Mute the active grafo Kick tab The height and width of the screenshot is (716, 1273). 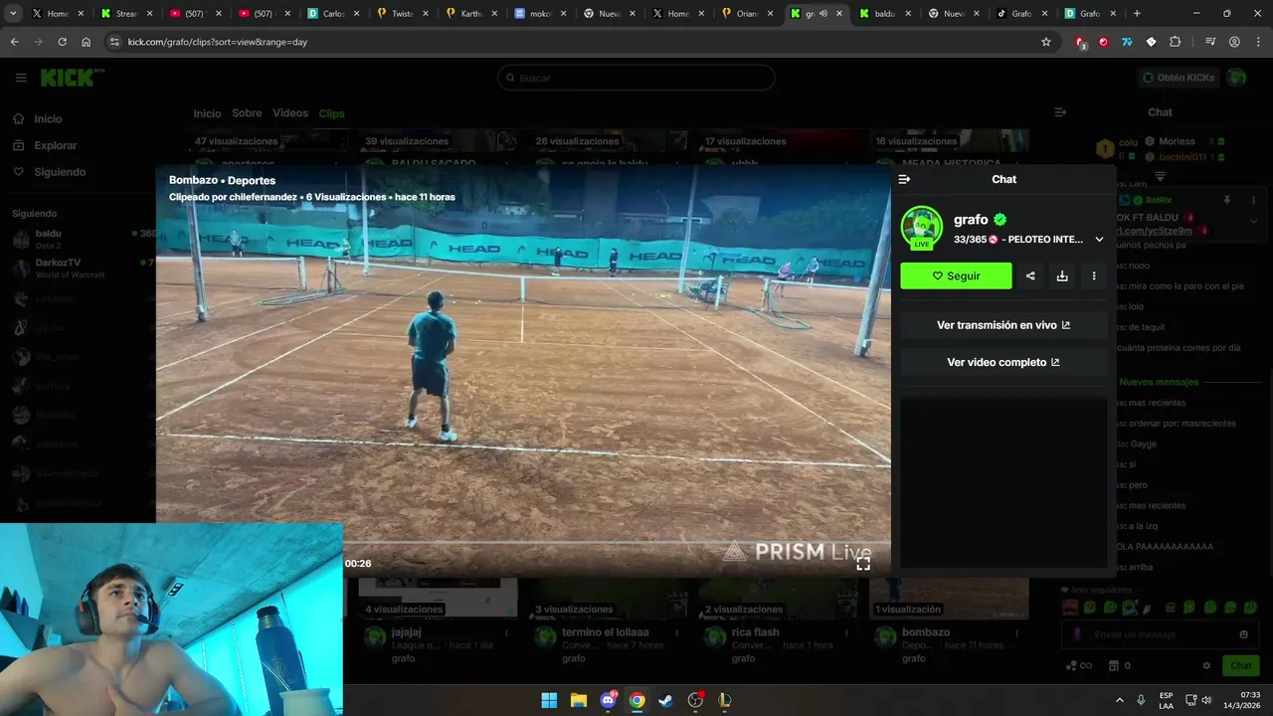[822, 14]
